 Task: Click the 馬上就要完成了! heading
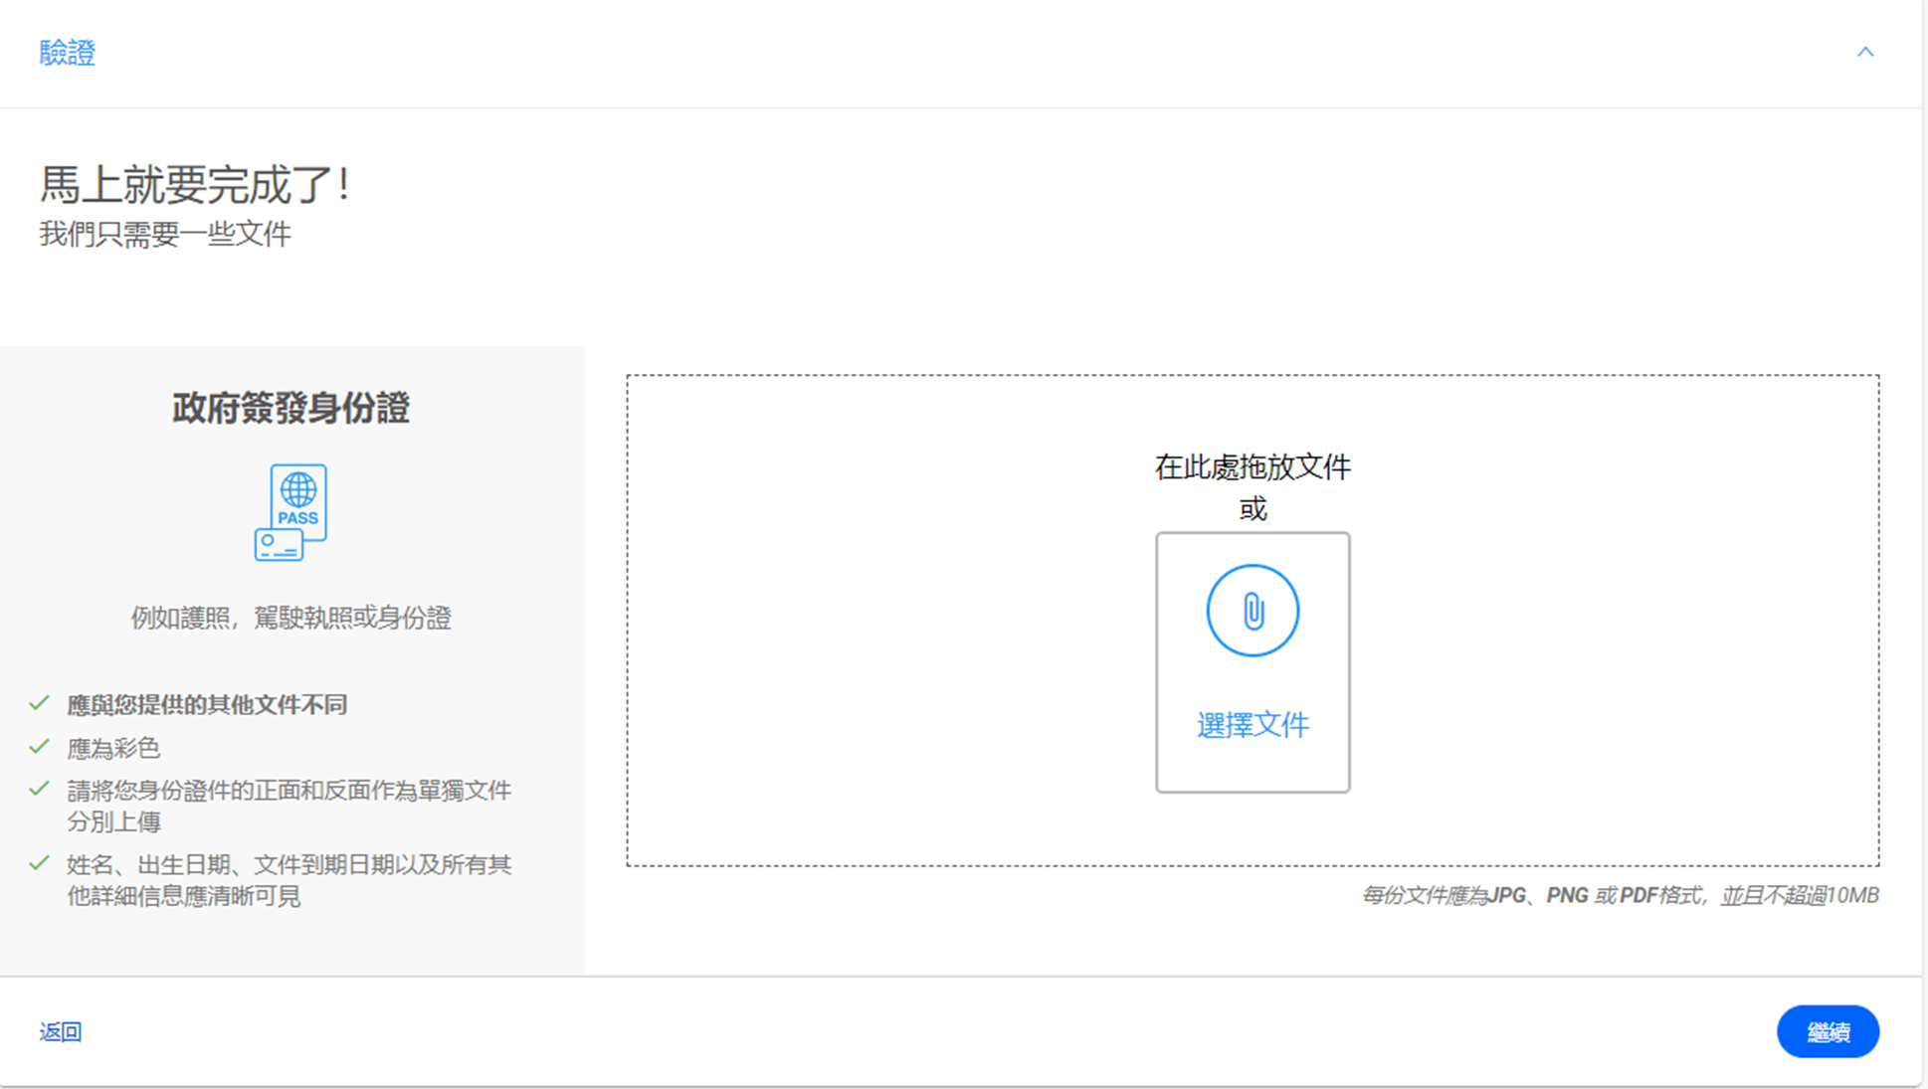coord(195,185)
